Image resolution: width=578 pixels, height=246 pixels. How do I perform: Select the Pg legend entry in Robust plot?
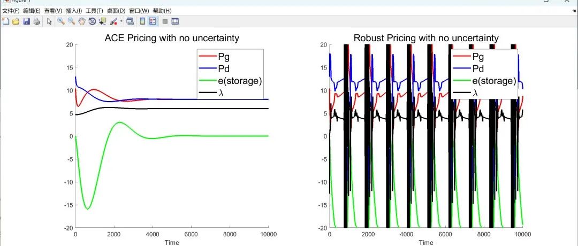478,57
